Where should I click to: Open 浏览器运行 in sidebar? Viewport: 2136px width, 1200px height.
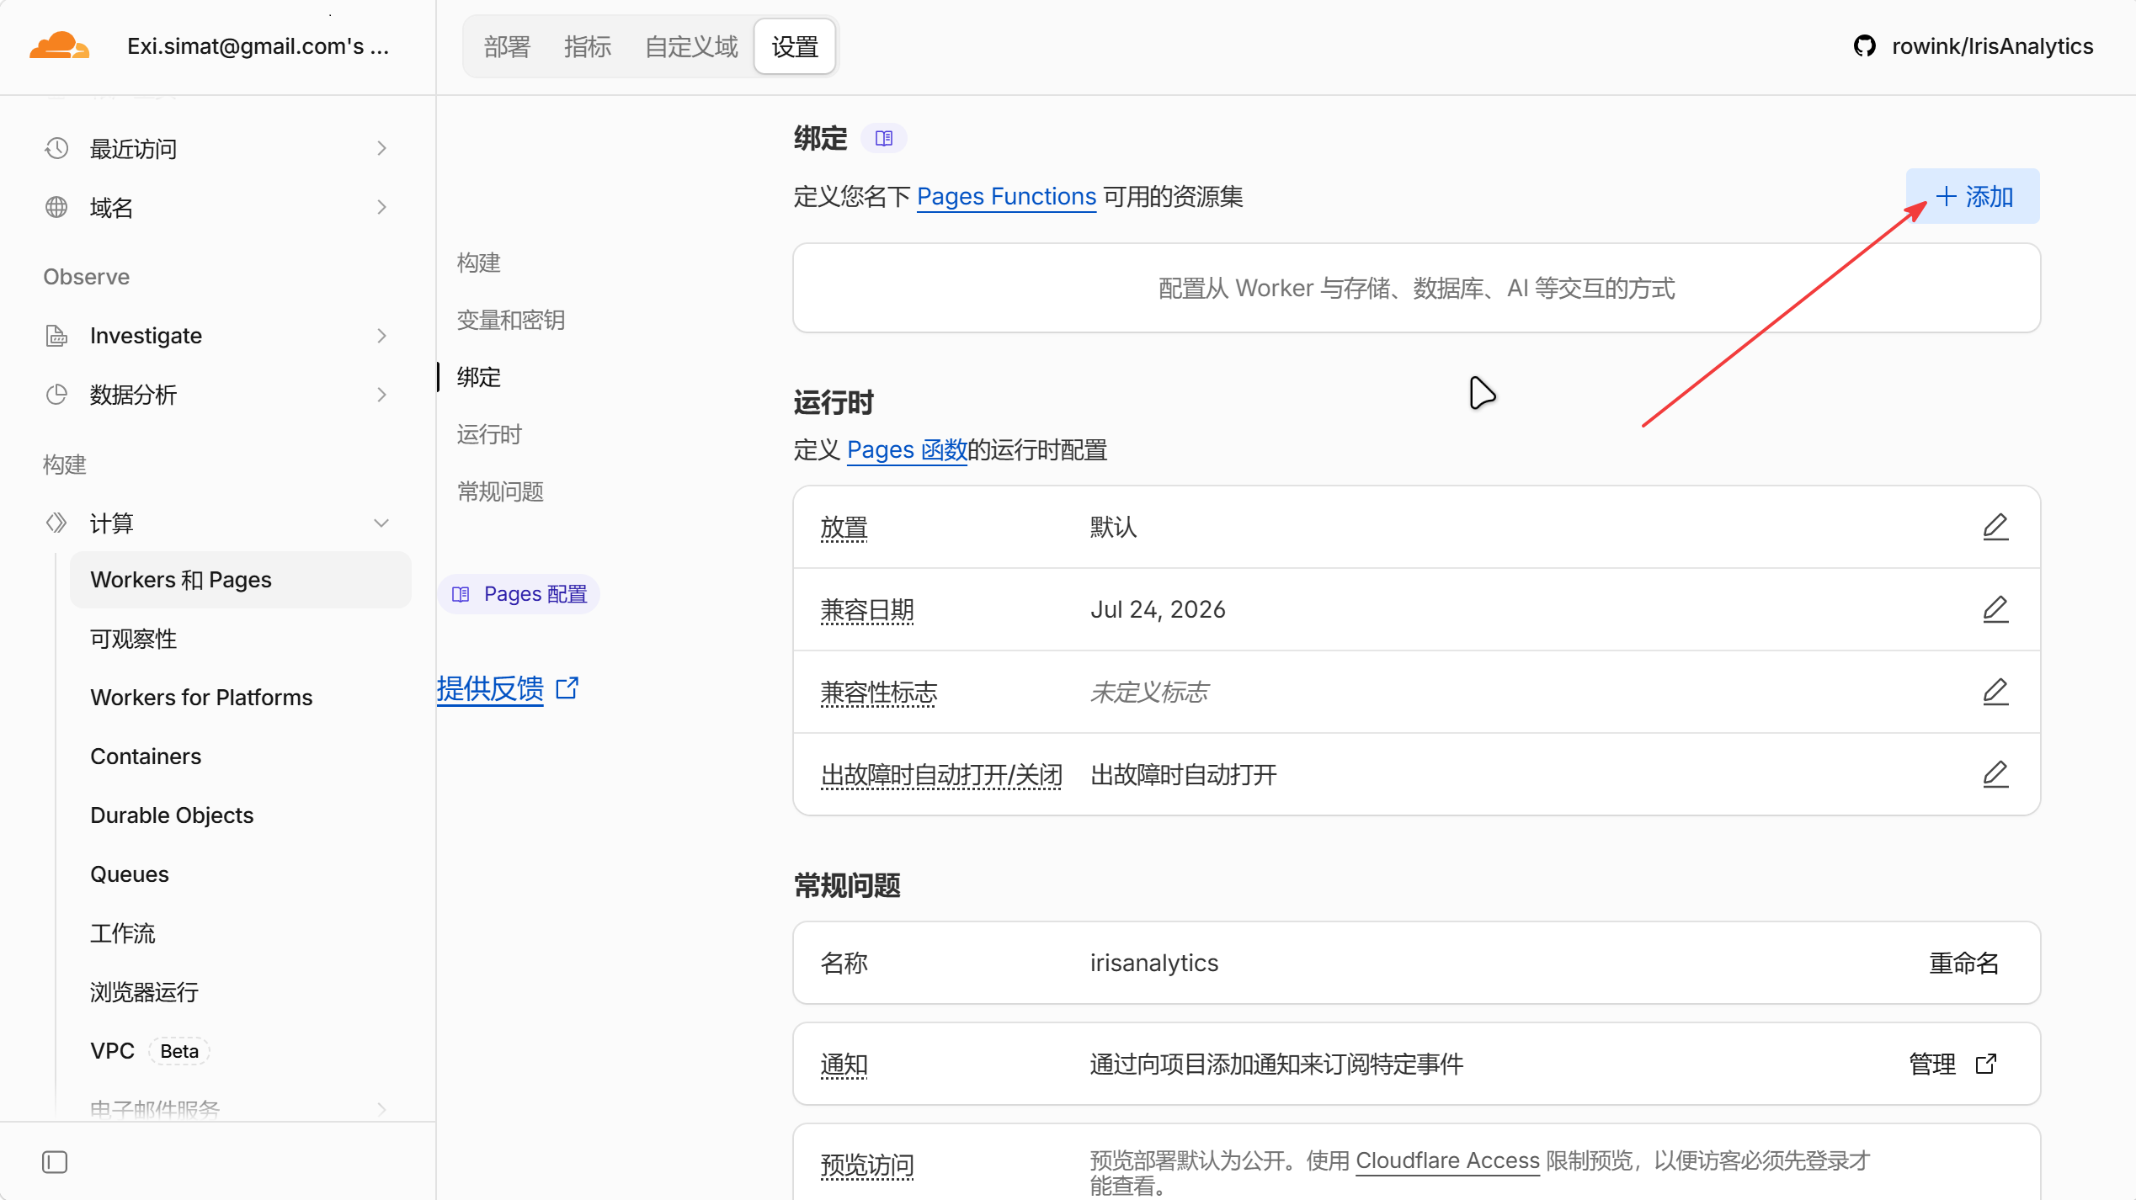(144, 992)
